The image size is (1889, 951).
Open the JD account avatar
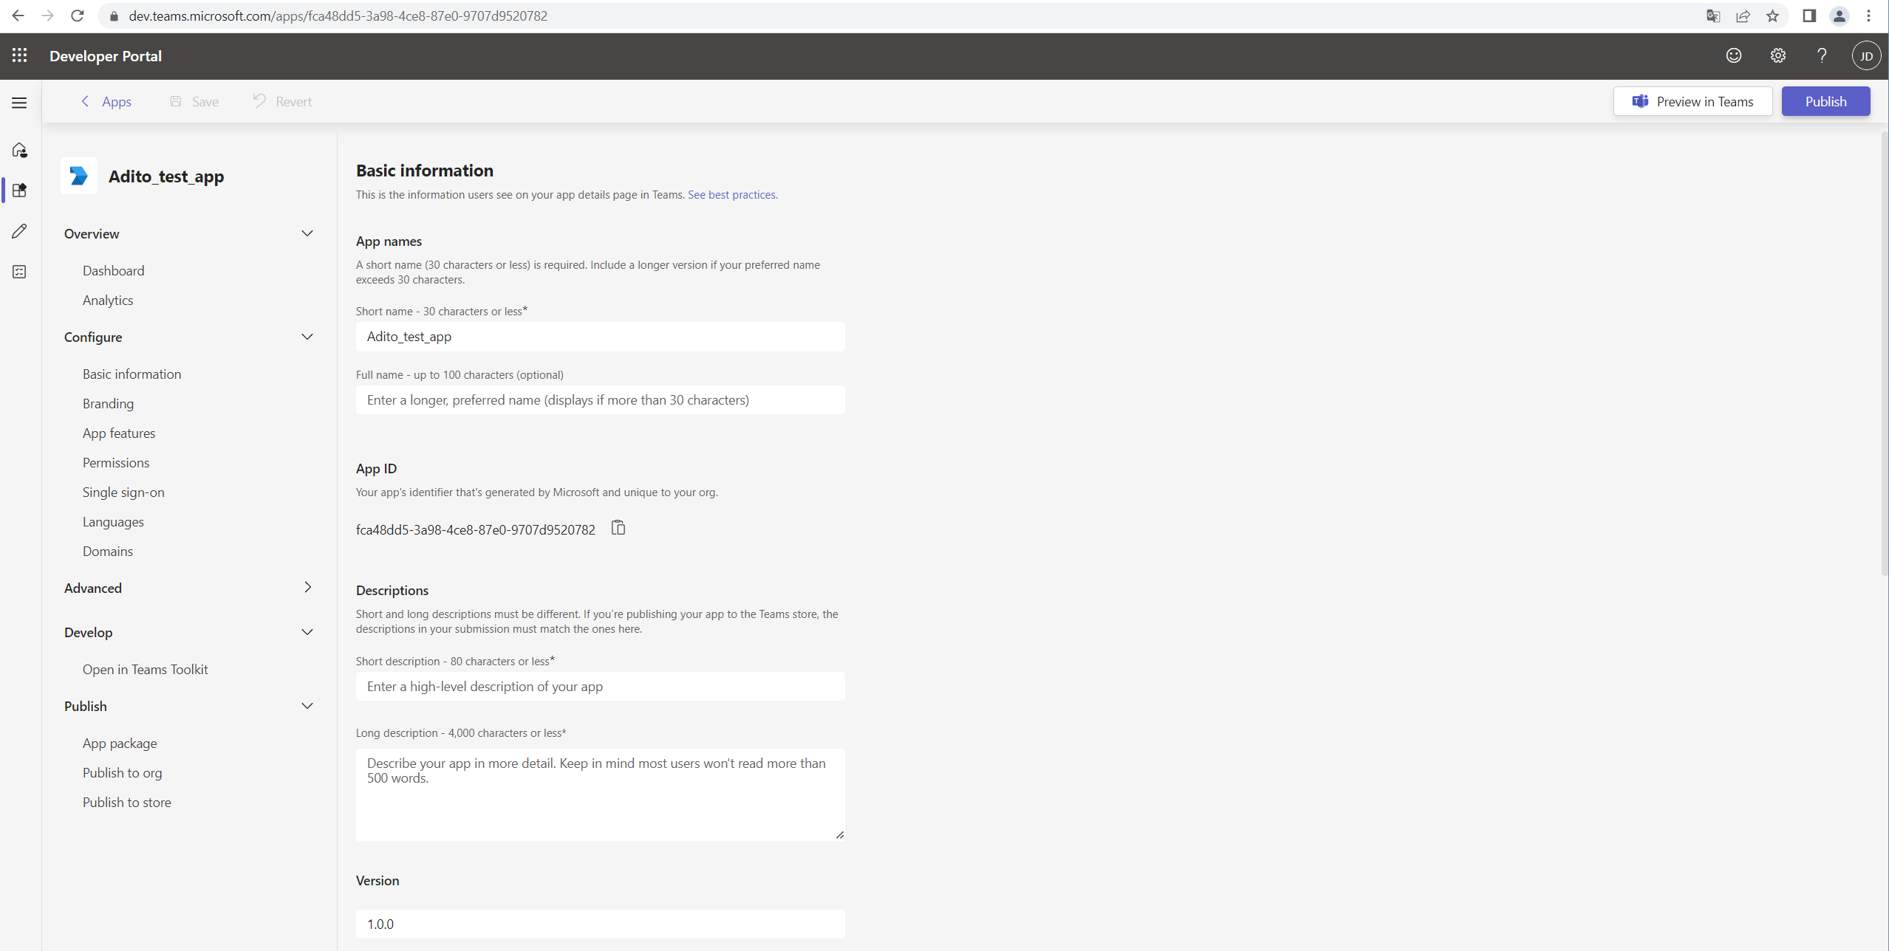1866,56
